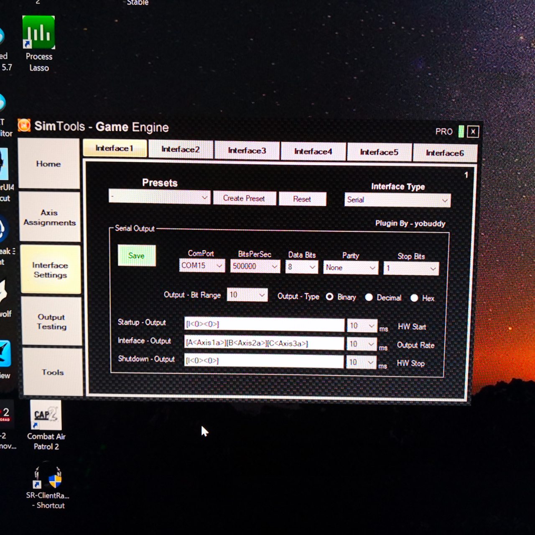Click the Interface - Output text field
This screenshot has width=535, height=535.
click(264, 343)
